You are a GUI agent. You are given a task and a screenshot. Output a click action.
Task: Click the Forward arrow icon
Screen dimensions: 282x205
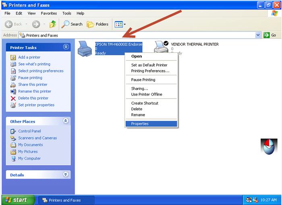(36, 24)
